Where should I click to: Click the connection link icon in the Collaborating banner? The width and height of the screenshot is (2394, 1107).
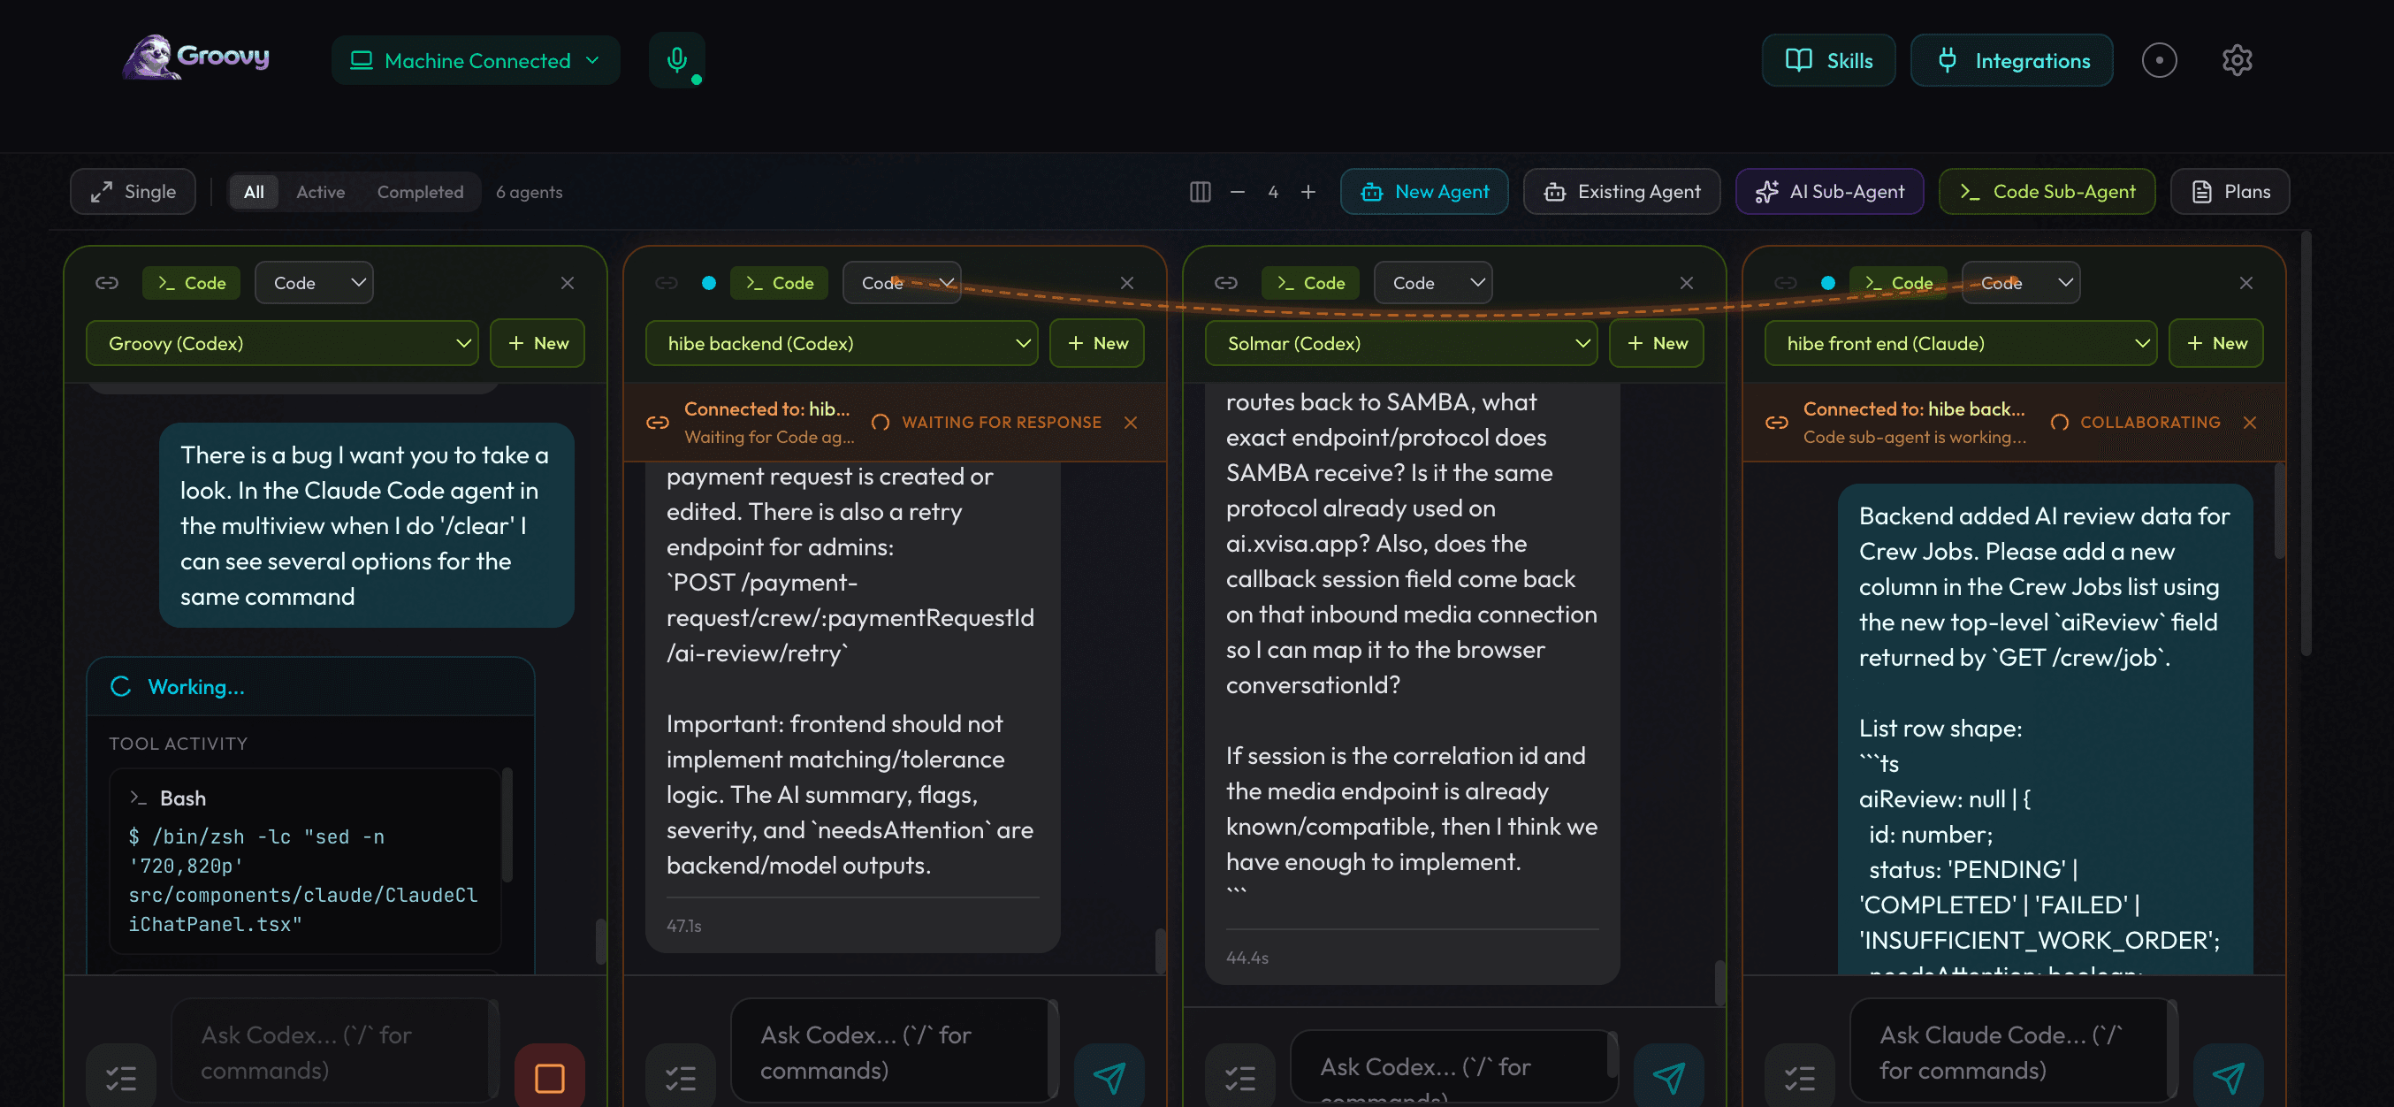pos(1776,422)
